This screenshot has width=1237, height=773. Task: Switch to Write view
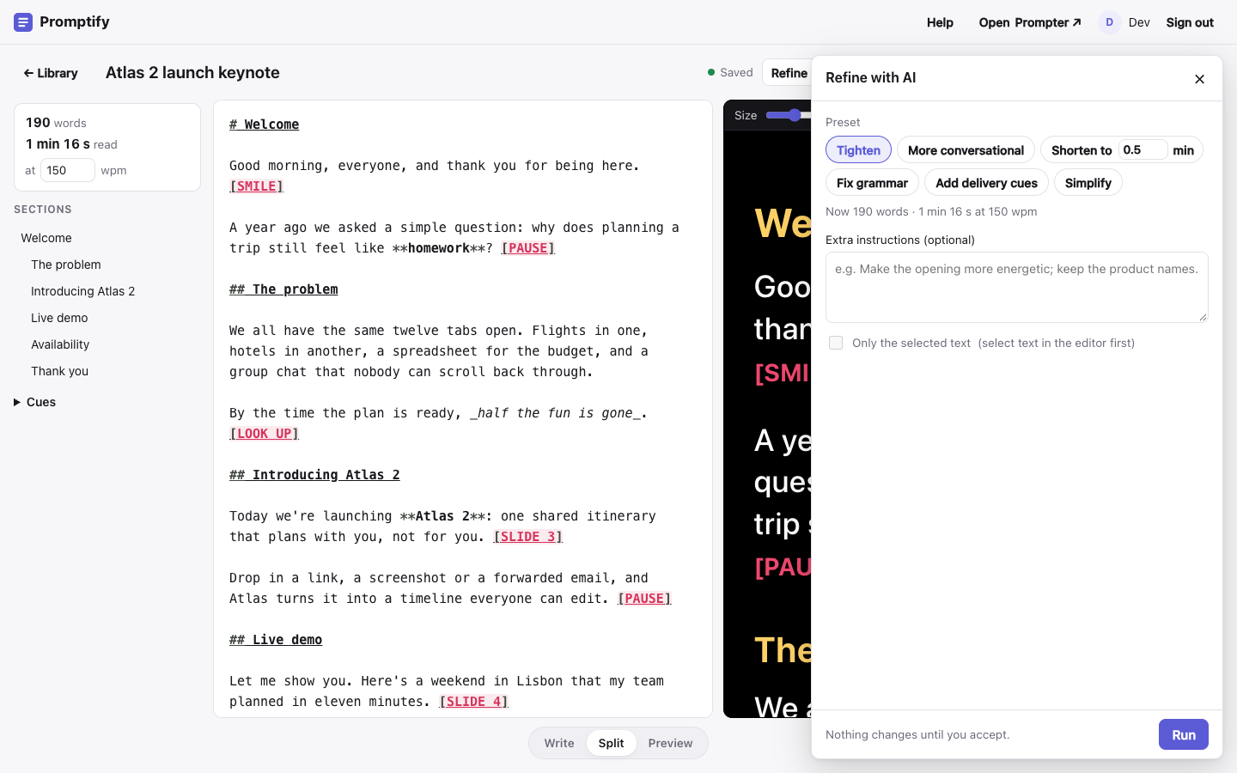coord(559,743)
